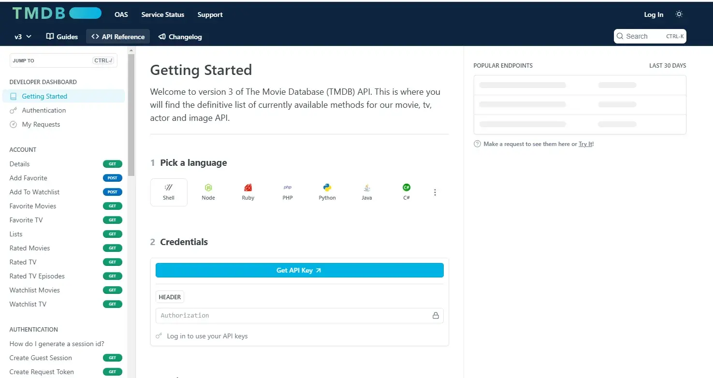
Task: Click the sidebar scrollbar
Action: (x=131, y=115)
